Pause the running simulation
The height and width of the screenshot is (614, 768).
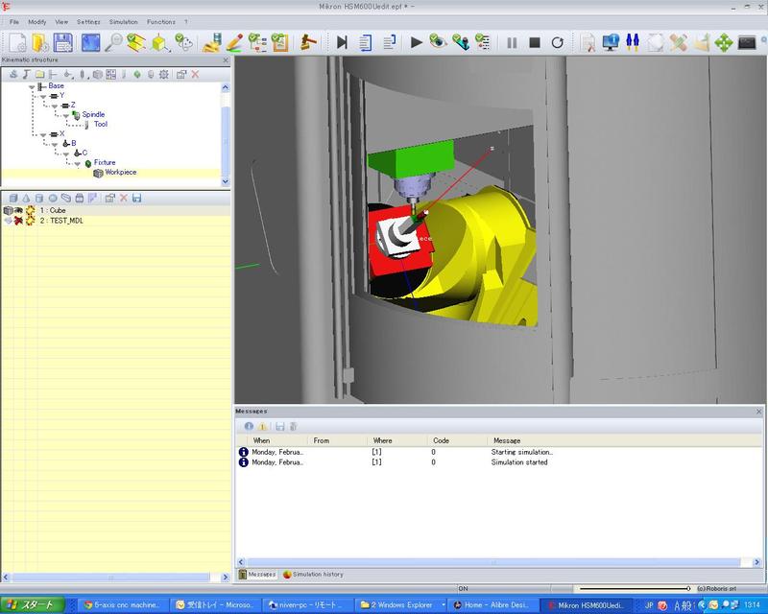tap(512, 42)
